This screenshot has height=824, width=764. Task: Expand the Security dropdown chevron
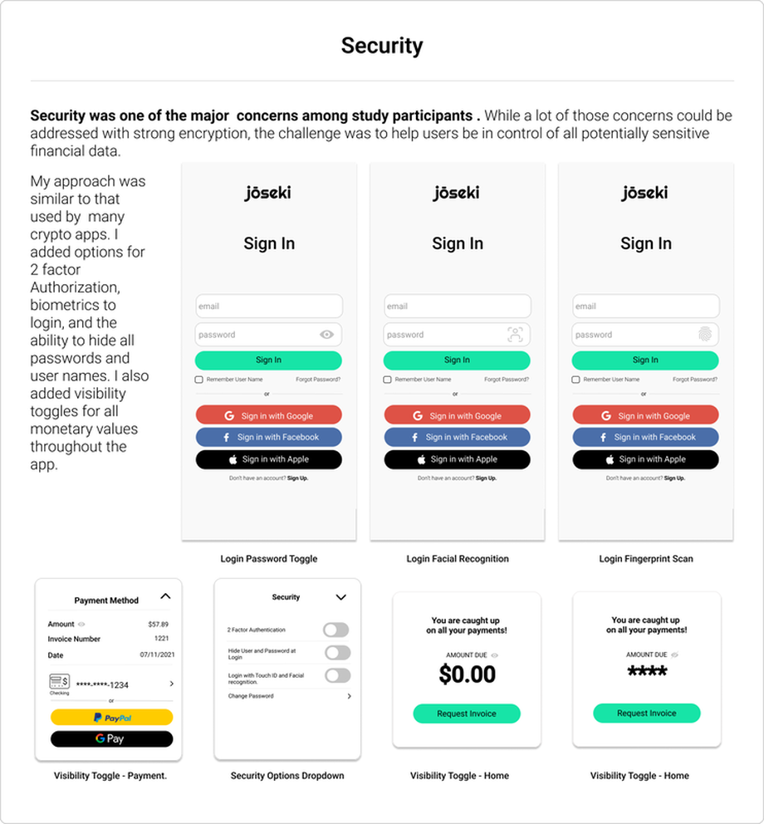(340, 597)
